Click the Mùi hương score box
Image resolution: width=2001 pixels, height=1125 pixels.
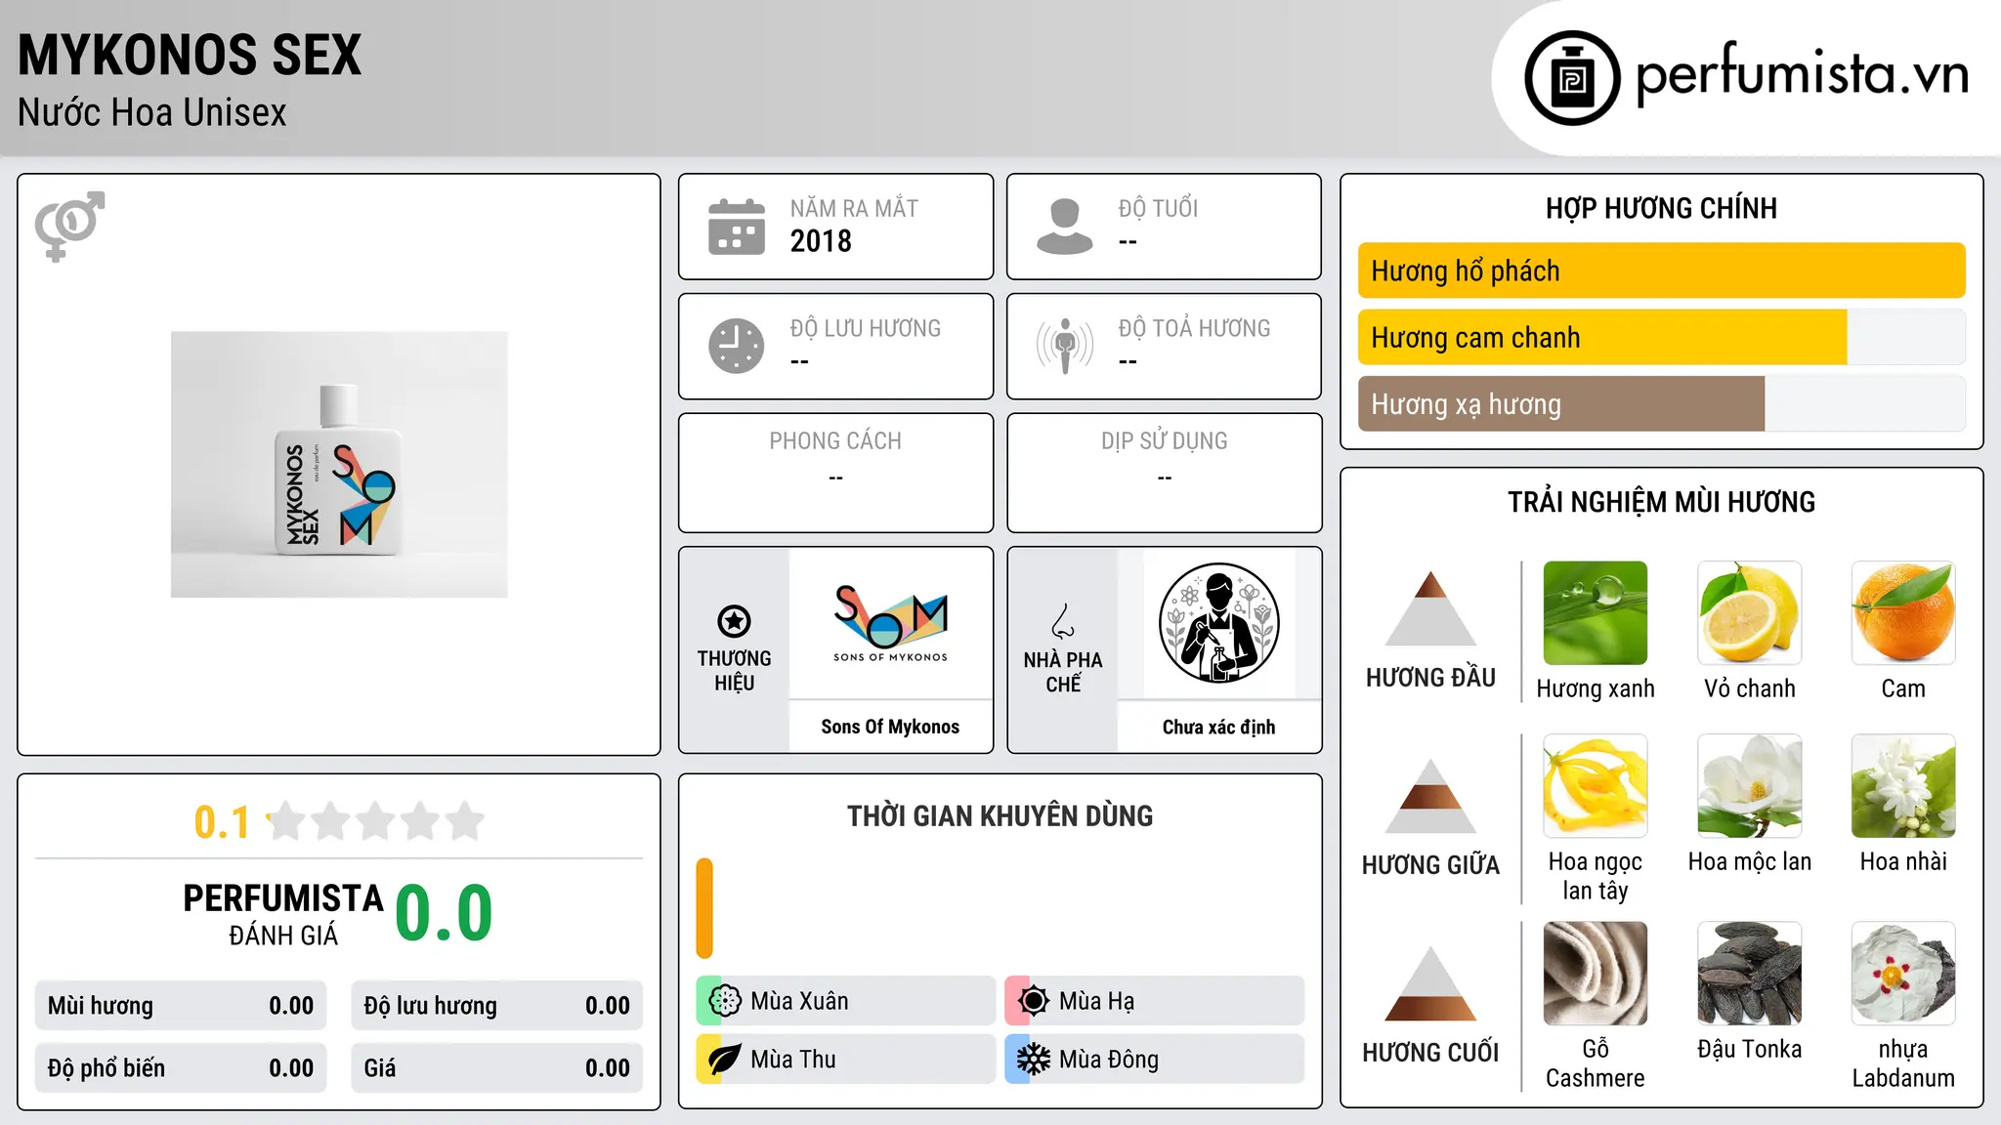[181, 1006]
